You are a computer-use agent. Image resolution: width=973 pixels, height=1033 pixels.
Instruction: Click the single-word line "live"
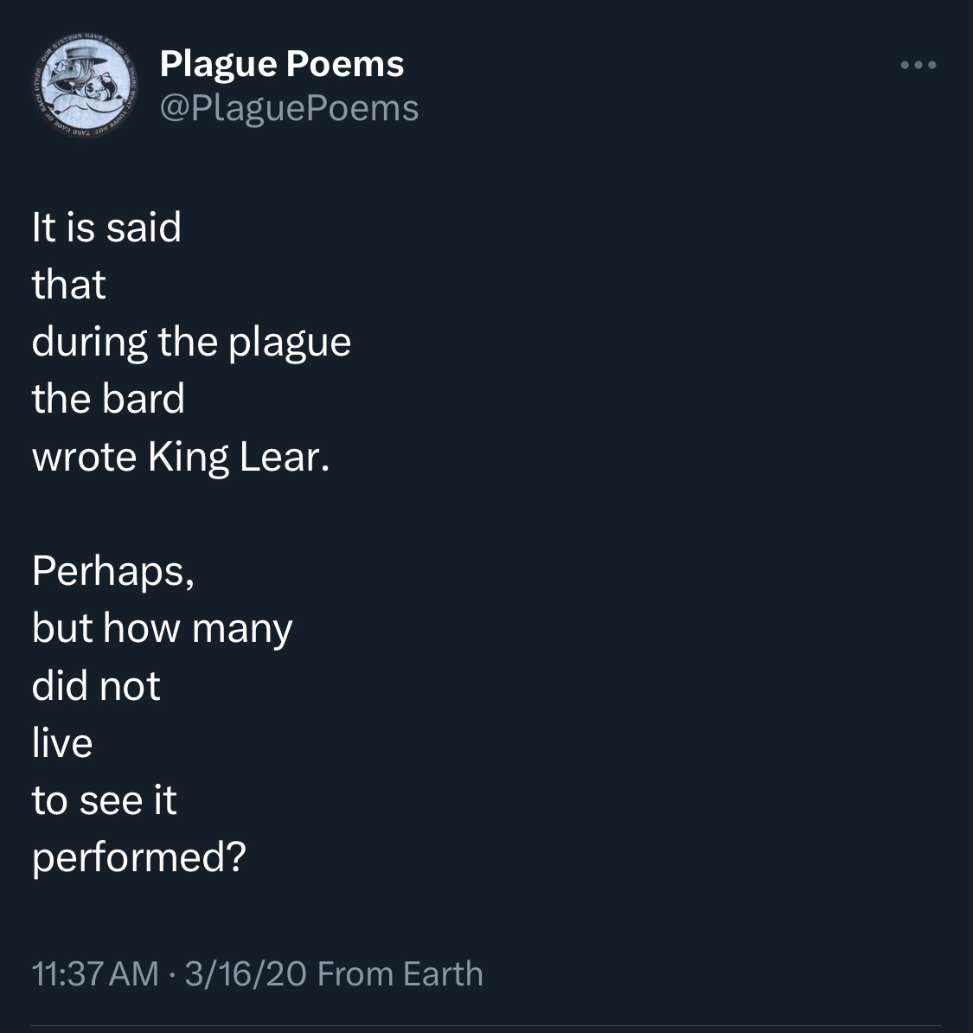click(x=62, y=743)
